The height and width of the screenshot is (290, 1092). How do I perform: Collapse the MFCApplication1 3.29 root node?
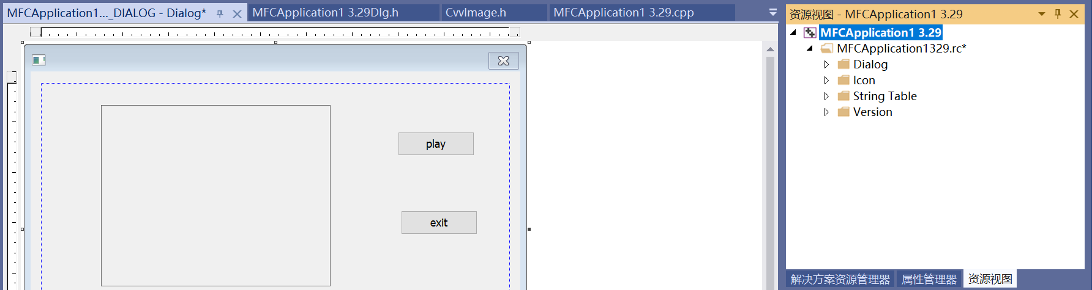pos(793,32)
